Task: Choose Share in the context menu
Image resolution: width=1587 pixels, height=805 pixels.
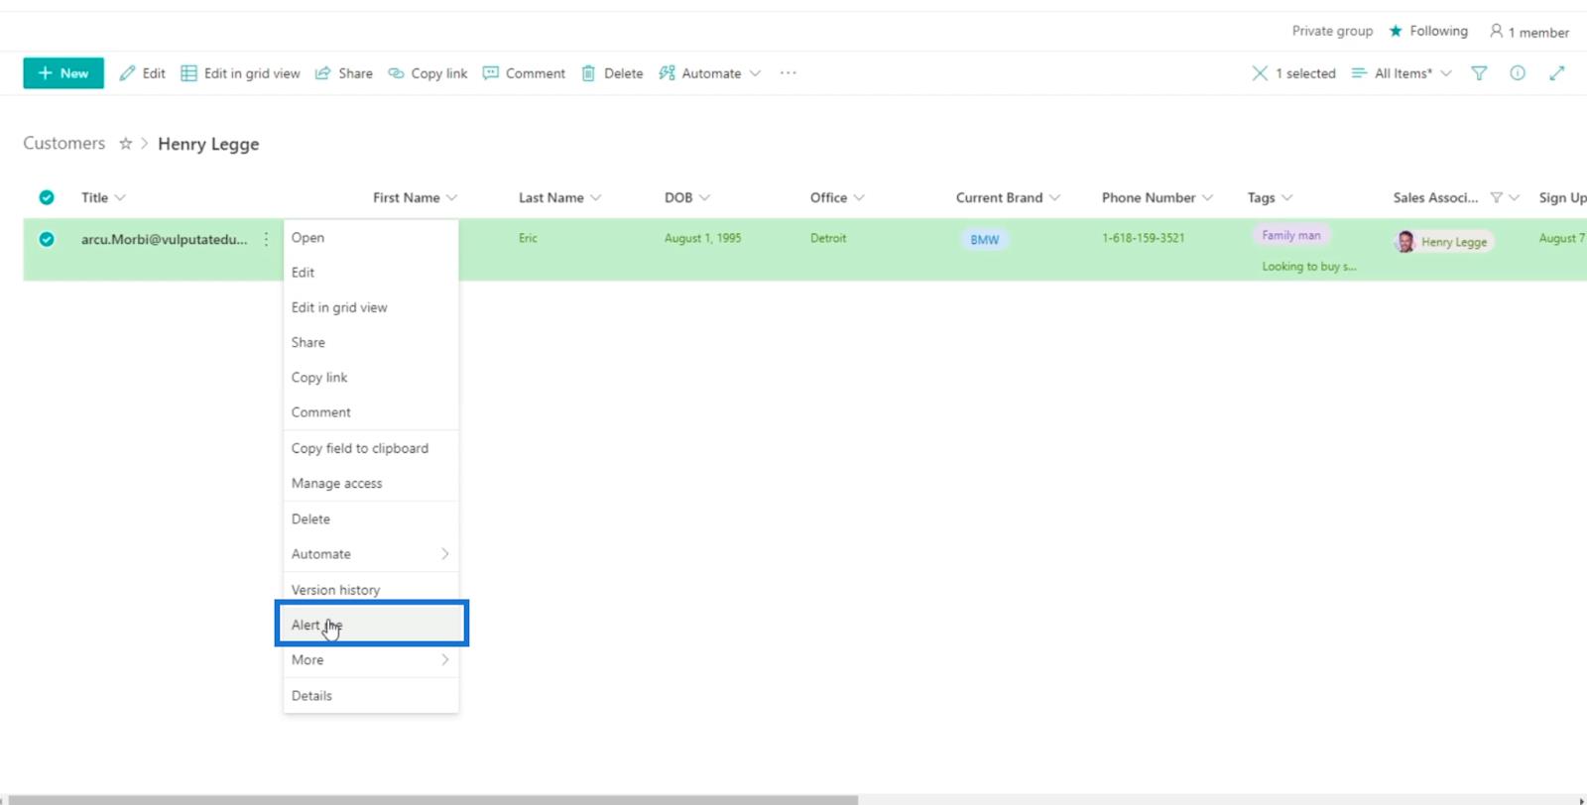Action: click(371, 342)
